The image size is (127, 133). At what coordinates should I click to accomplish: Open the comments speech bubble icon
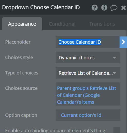coord(114,8)
